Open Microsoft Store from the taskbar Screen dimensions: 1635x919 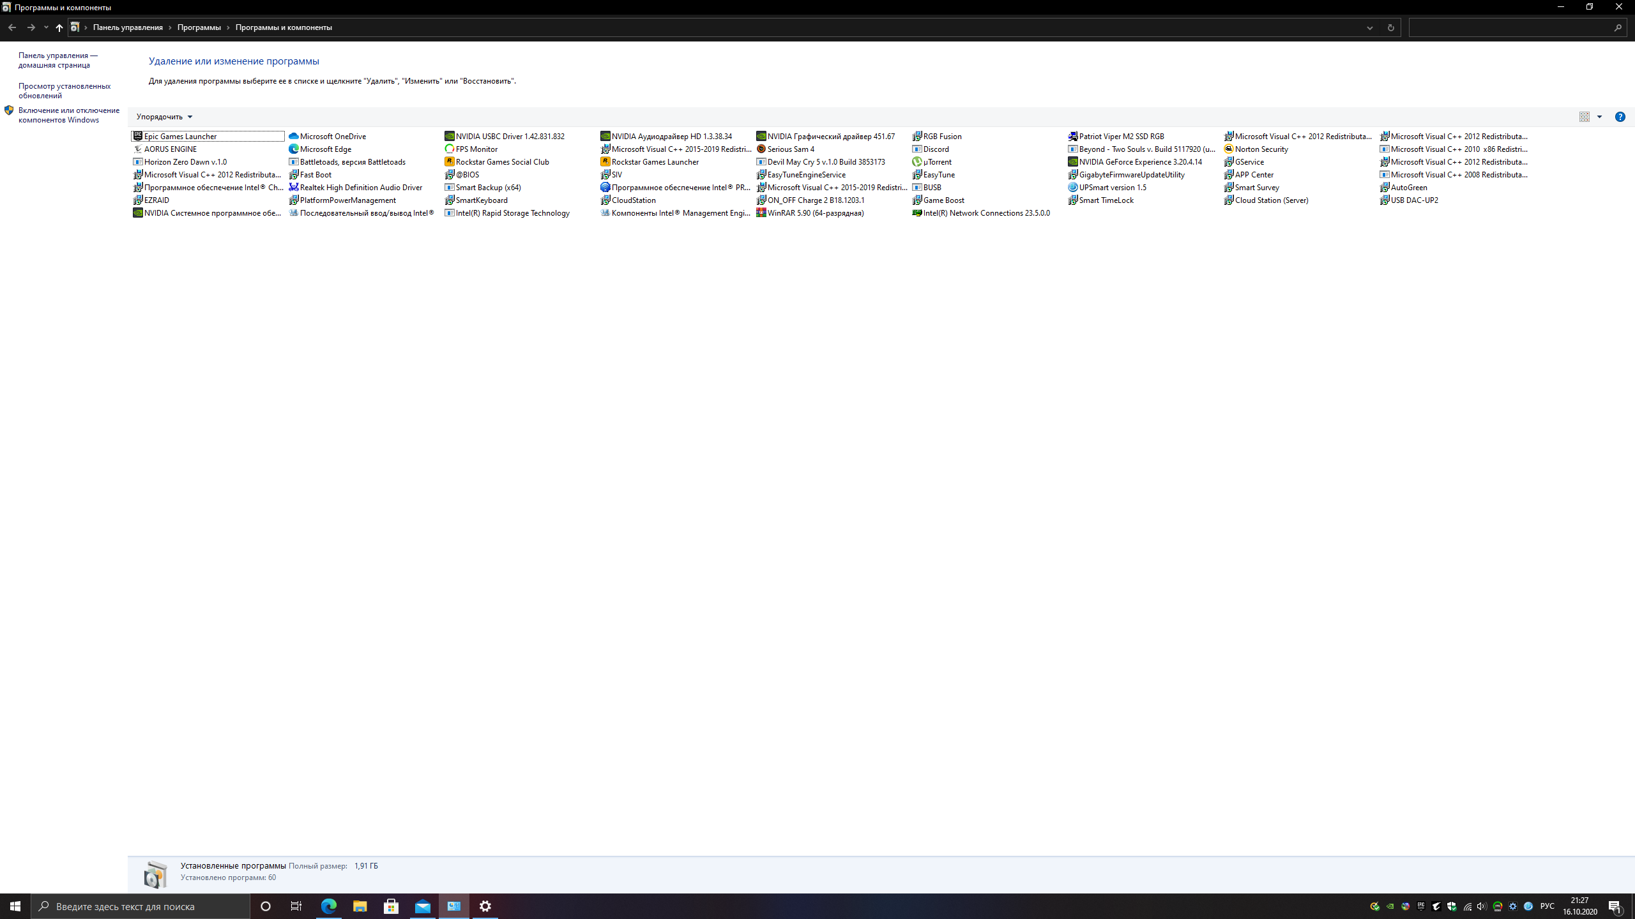coord(391,906)
